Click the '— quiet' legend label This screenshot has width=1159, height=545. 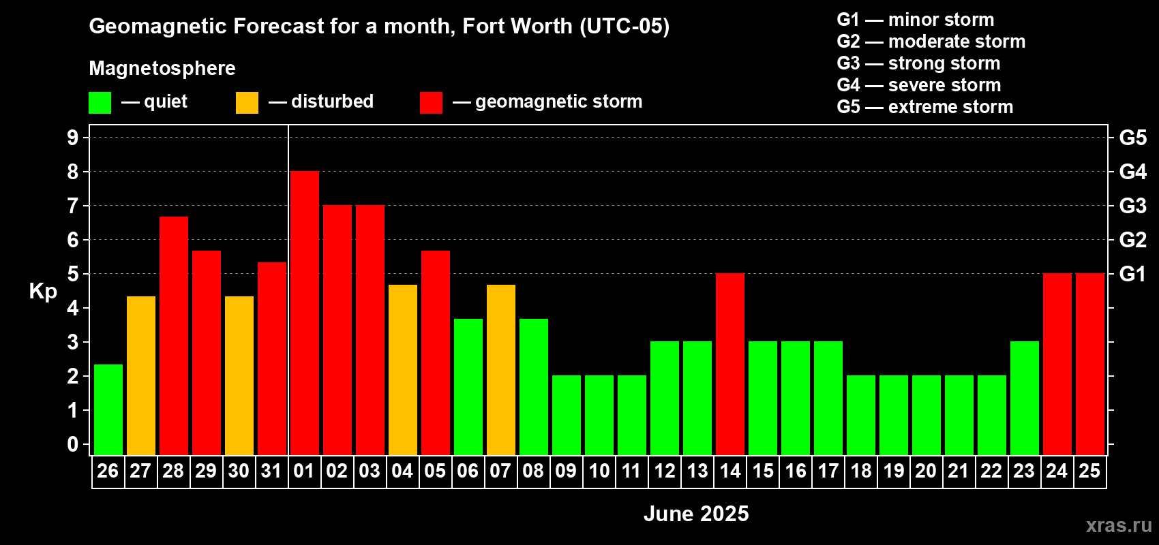[x=154, y=102]
